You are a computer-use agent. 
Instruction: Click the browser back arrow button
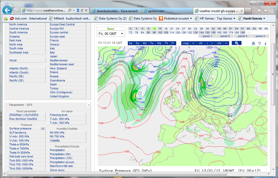click(7, 11)
